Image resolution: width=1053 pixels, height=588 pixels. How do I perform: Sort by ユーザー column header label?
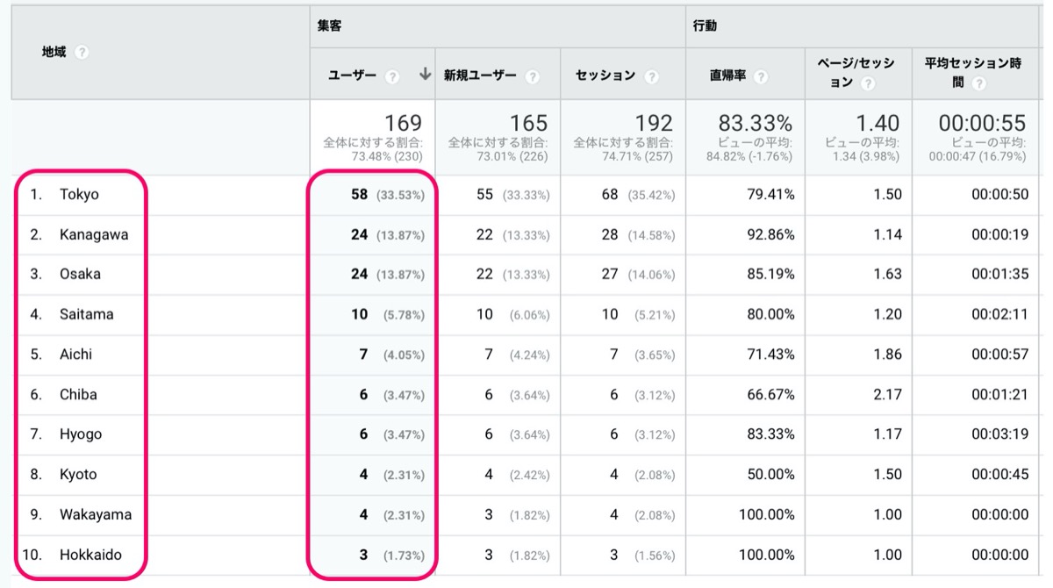tap(352, 75)
